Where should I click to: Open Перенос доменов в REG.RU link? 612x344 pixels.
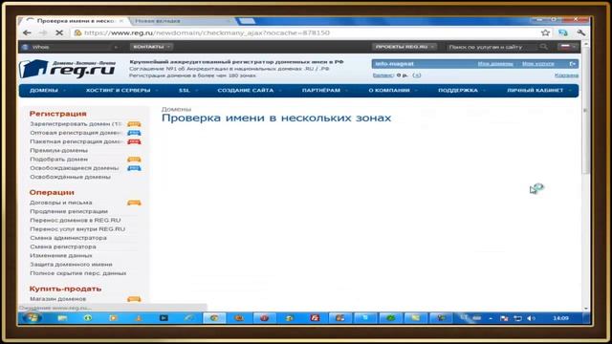(76, 220)
